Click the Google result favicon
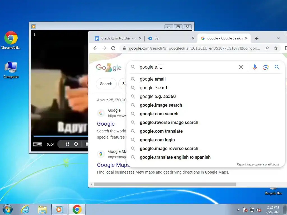Image resolution: width=287 pixels, height=215 pixels. [101, 113]
